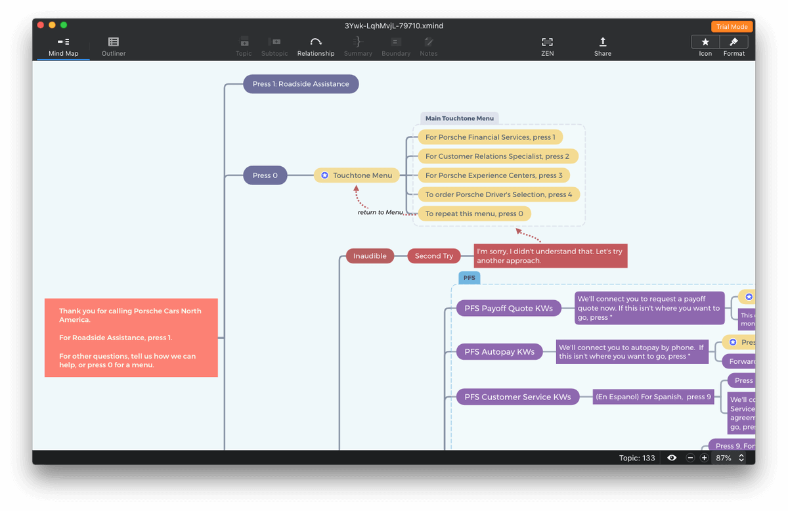Switch to Outliner view
The height and width of the screenshot is (511, 788).
pyautogui.click(x=114, y=47)
